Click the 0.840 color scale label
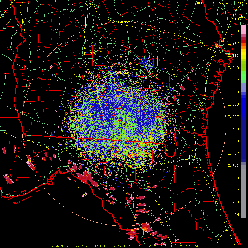The width and height of the screenshot is (248, 248). (x=233, y=68)
